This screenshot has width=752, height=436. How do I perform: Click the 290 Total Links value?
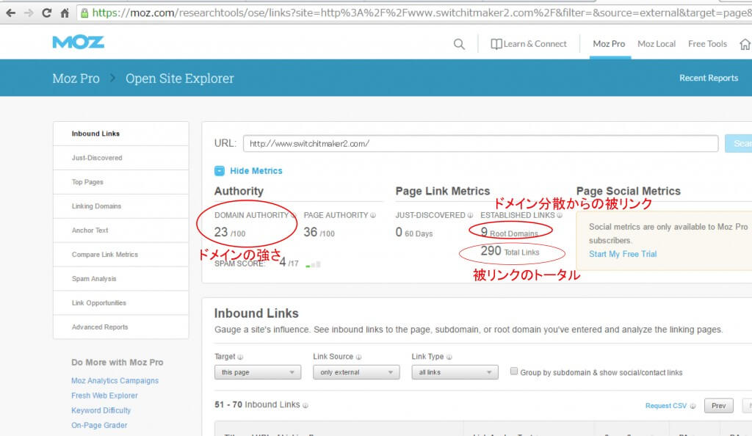pos(510,252)
